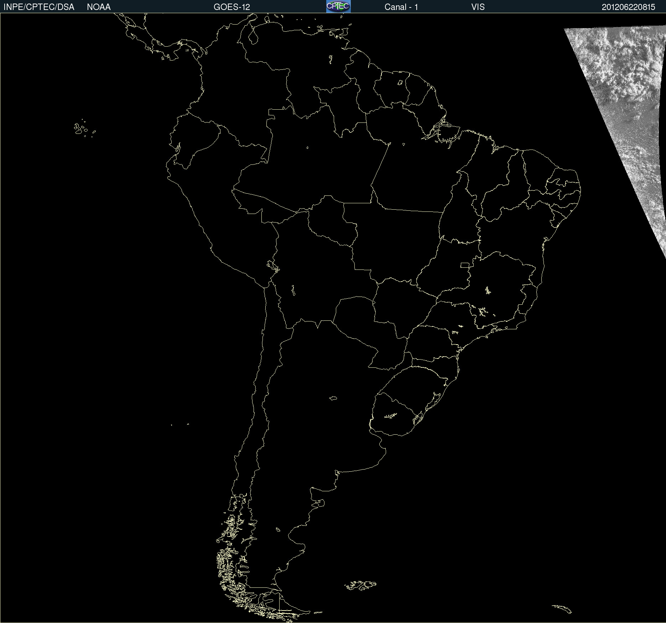
Task: Click the INPE/CPTEC/DSA header label
Action: pos(39,7)
